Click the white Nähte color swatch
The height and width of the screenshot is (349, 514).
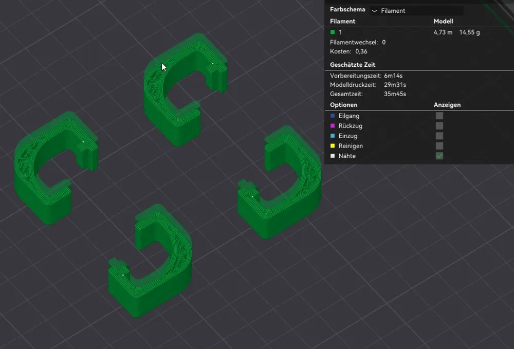(x=333, y=156)
